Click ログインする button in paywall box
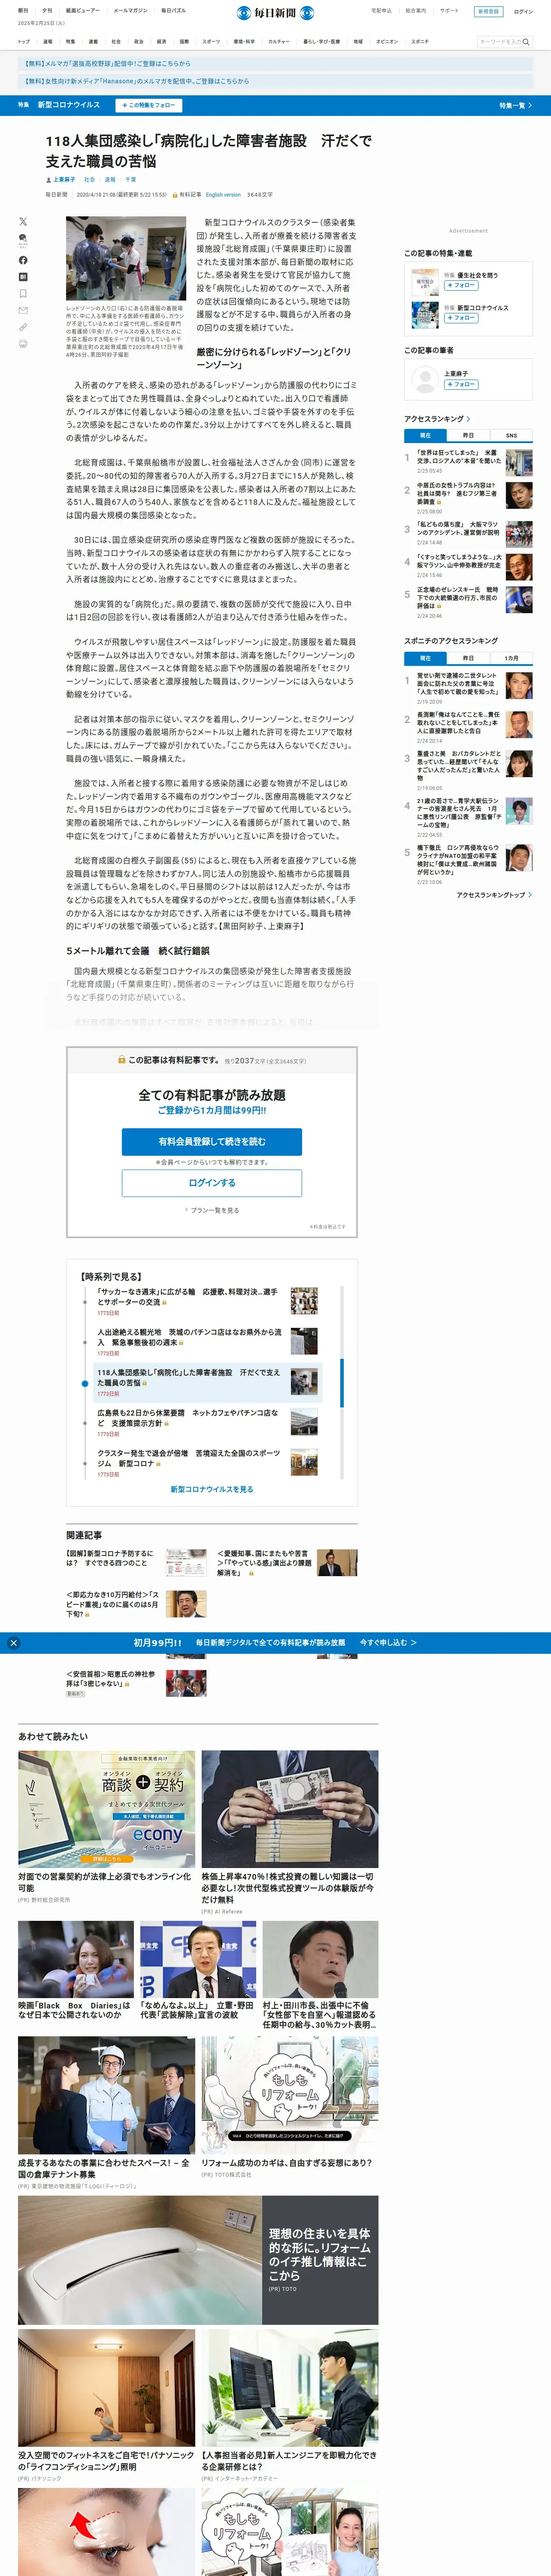Screen dimensions: 551x2576 coord(212,1182)
